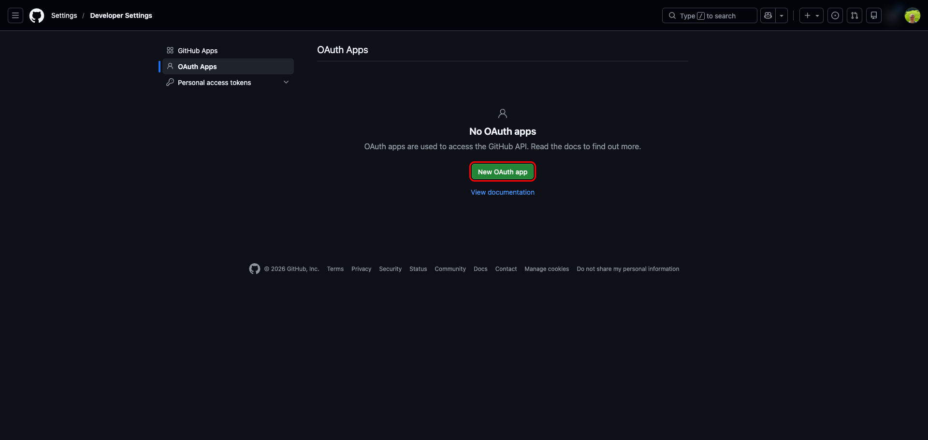
Task: Open the hamburger navigation menu
Action: pyautogui.click(x=15, y=15)
